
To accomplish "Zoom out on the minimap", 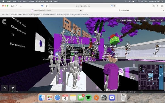I will coord(141,69).
